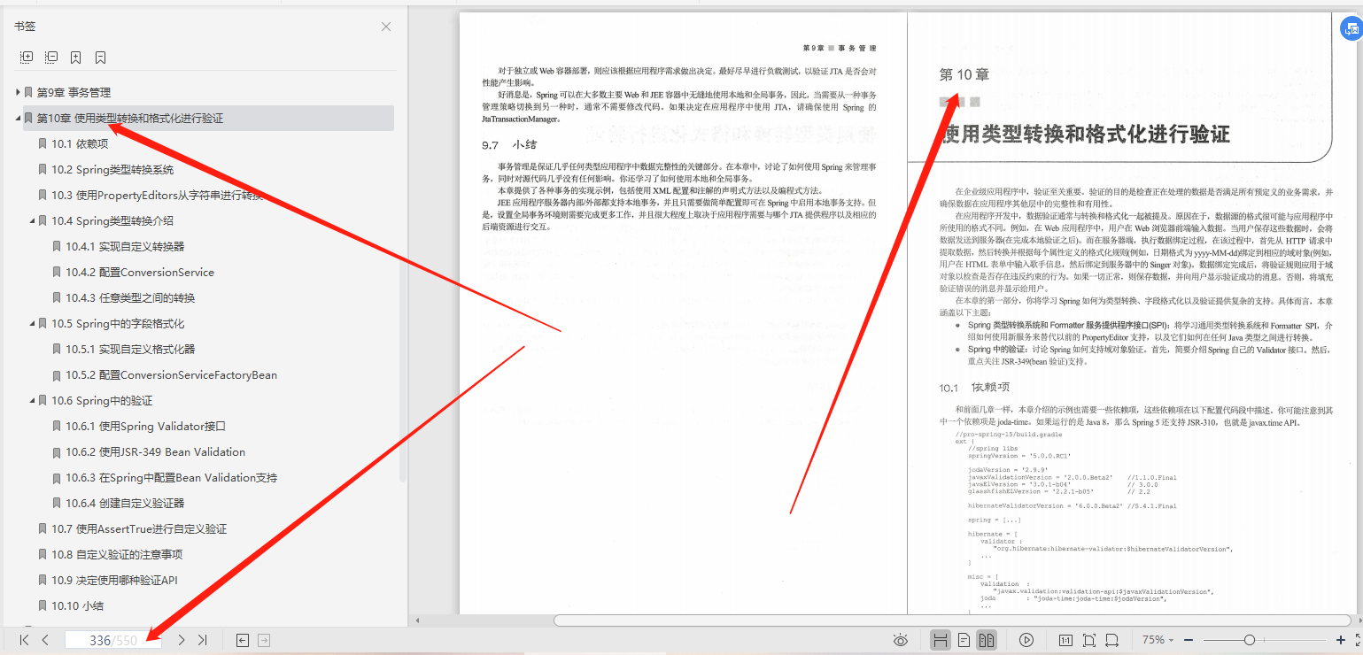Open bookmark 10.6 Spring中的验证
This screenshot has height=655, width=1363.
pyautogui.click(x=102, y=400)
